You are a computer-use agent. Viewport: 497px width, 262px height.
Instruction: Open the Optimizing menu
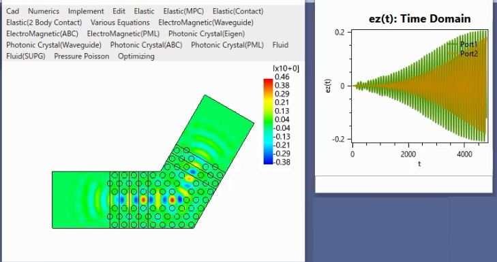point(136,56)
